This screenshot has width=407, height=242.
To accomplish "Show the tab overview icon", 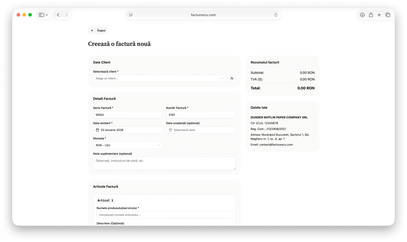I will [x=388, y=15].
